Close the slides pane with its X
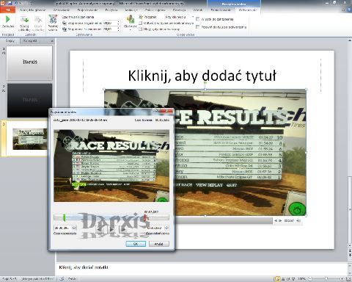The width and height of the screenshot is (352, 282). pos(52,41)
